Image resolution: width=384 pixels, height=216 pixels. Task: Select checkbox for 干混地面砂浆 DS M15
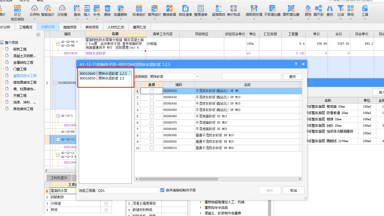[x=152, y=116]
